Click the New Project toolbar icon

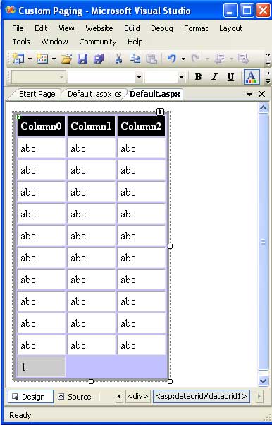[18, 59]
